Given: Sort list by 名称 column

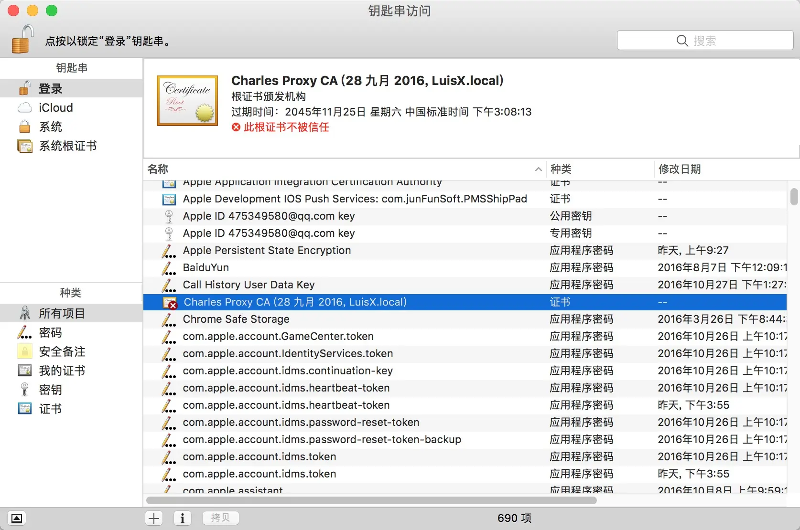Looking at the screenshot, I should click(344, 169).
